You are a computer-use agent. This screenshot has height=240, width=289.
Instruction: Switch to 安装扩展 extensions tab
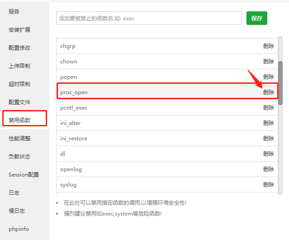click(x=19, y=29)
